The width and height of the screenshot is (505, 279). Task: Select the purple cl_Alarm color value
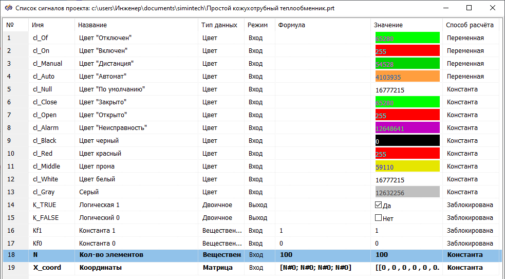[407, 128]
